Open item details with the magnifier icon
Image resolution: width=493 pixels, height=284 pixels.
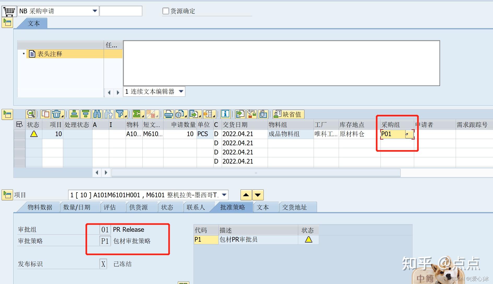(x=31, y=114)
